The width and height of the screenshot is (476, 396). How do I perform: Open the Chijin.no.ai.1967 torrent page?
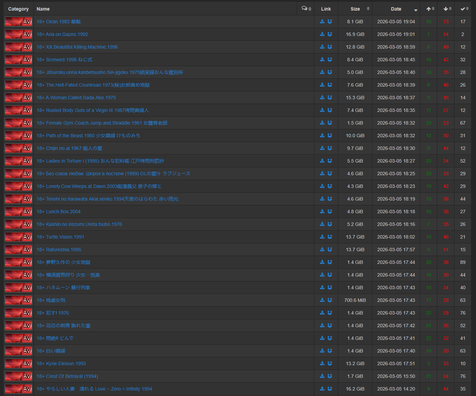pyautogui.click(x=69, y=148)
